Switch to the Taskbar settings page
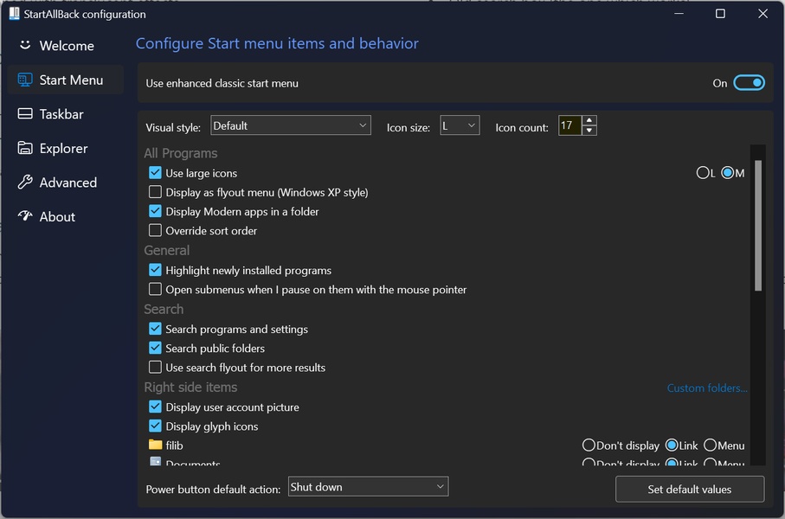 point(56,113)
